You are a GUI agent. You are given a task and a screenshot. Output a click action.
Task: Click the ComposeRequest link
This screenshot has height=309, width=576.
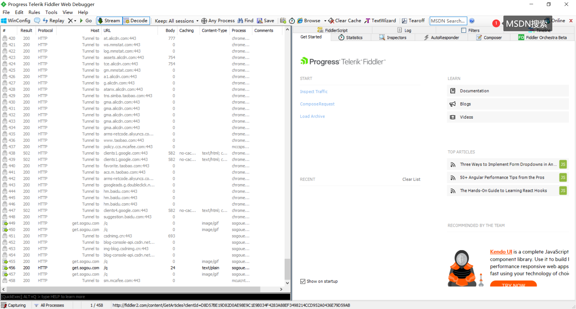(317, 104)
